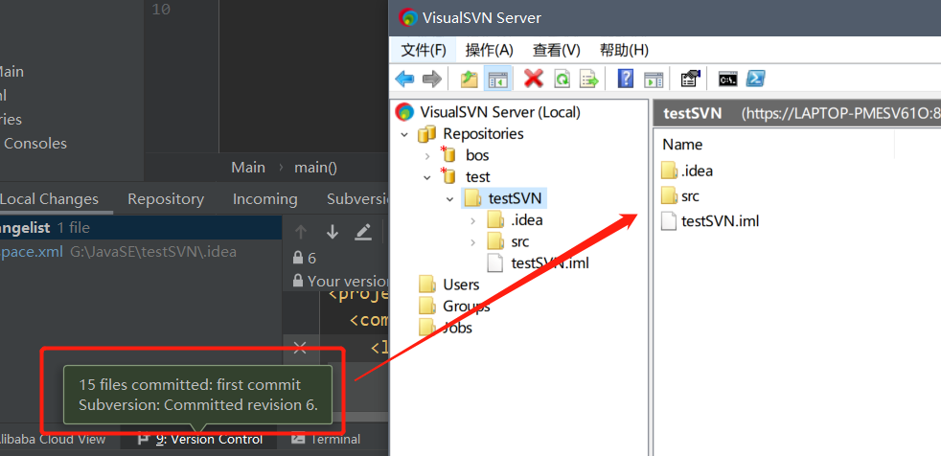This screenshot has height=456, width=941.
Task: Expand the src folder in tree
Action: click(x=473, y=242)
